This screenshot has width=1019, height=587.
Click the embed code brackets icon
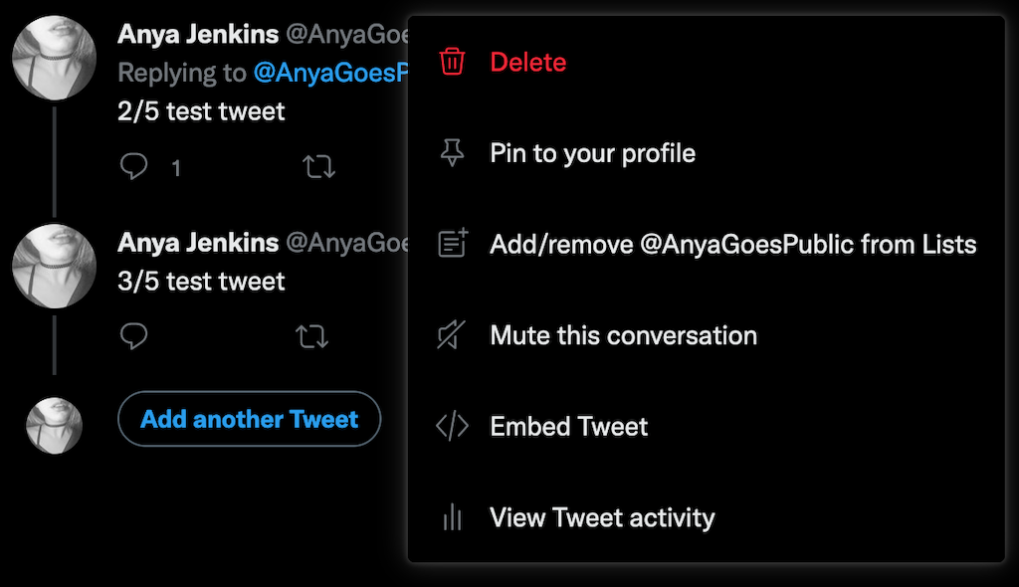[x=452, y=427]
